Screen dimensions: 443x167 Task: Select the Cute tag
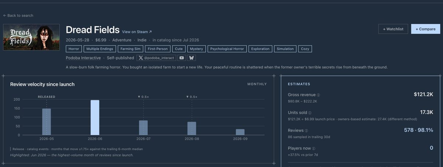[x=179, y=49]
